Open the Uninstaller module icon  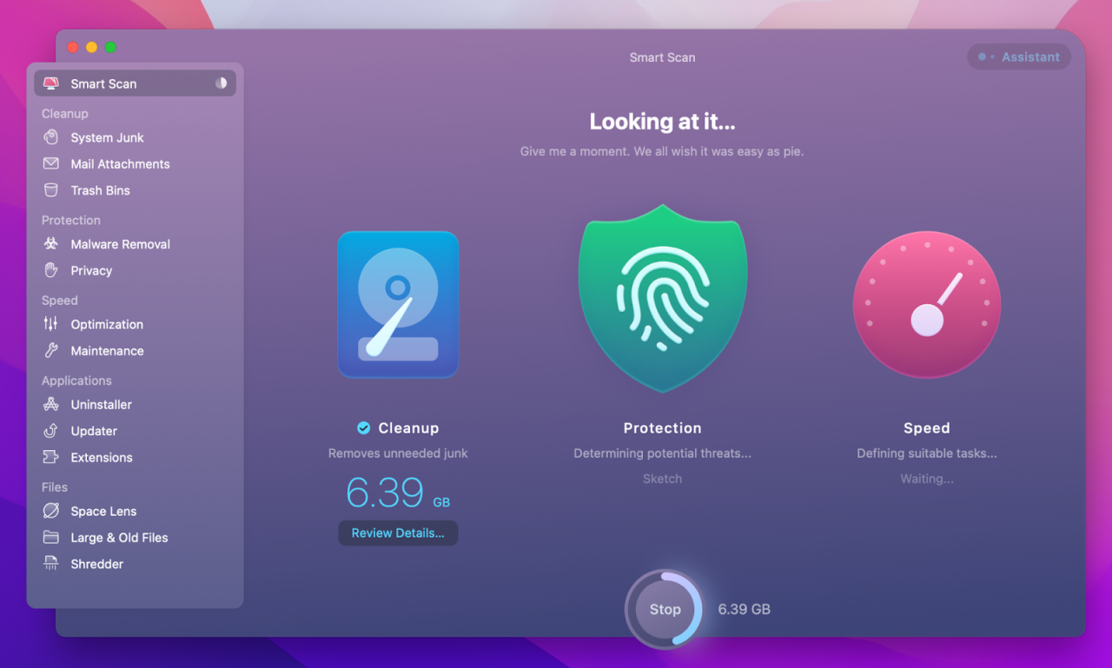tap(51, 404)
